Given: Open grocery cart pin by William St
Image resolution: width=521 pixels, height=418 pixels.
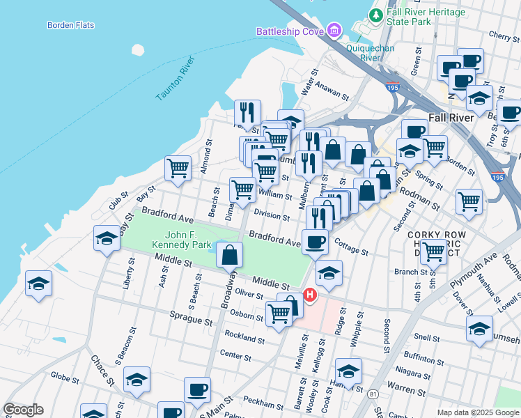Looking at the screenshot, I should point(243,192).
